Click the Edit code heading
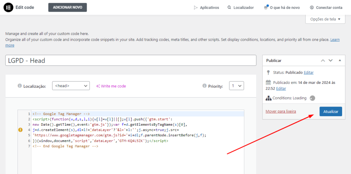 (25, 8)
